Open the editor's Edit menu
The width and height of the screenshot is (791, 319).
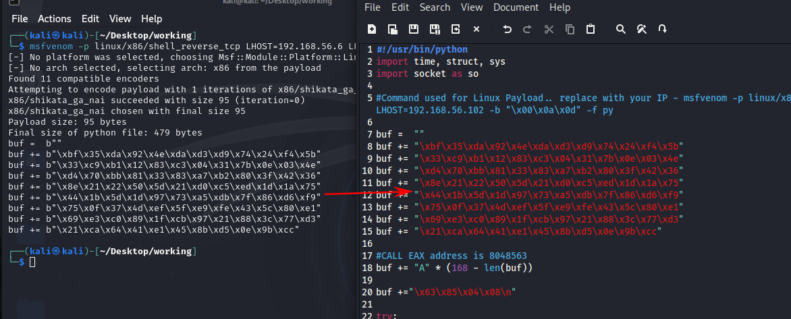(400, 7)
